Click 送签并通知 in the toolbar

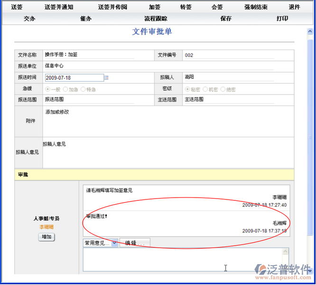click(58, 7)
